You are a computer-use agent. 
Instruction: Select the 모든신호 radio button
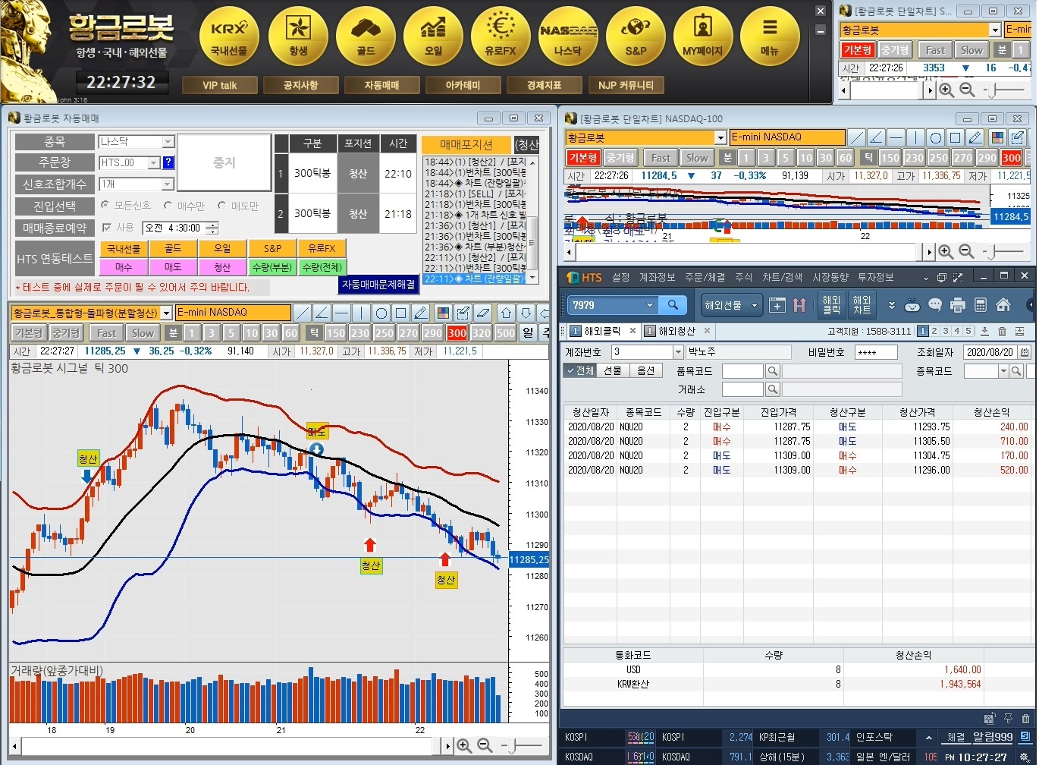coord(105,206)
